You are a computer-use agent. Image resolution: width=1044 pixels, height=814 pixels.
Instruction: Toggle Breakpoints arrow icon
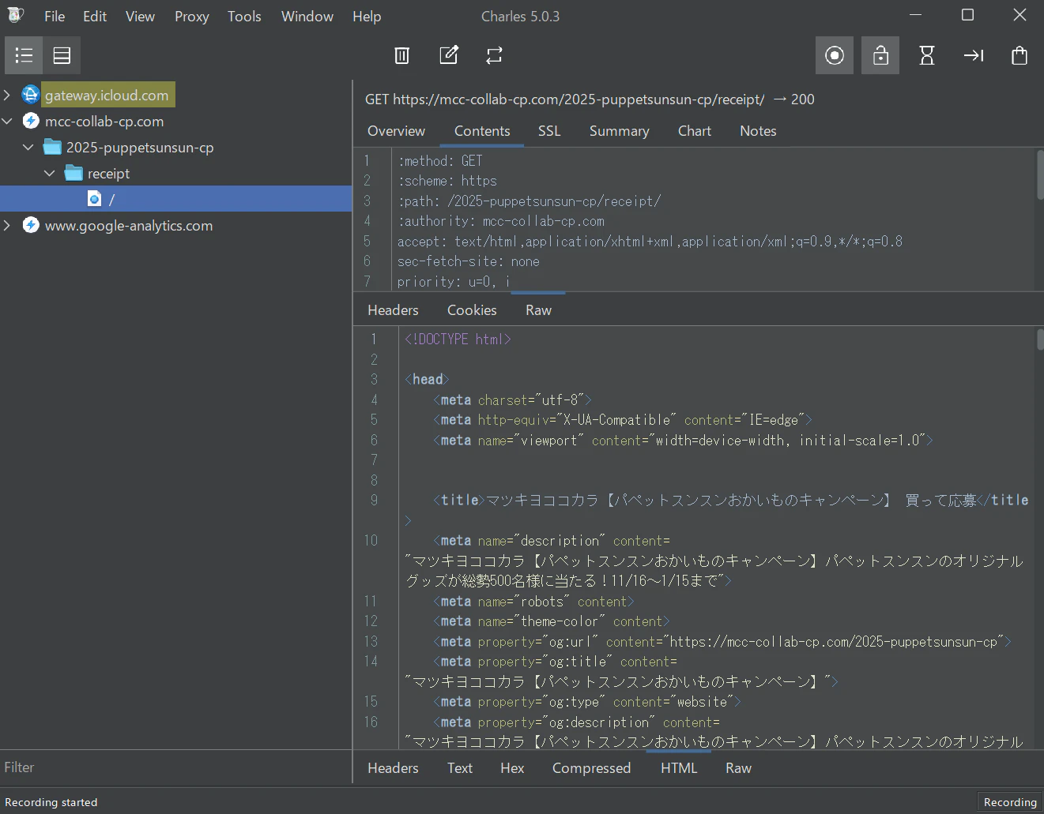point(974,55)
